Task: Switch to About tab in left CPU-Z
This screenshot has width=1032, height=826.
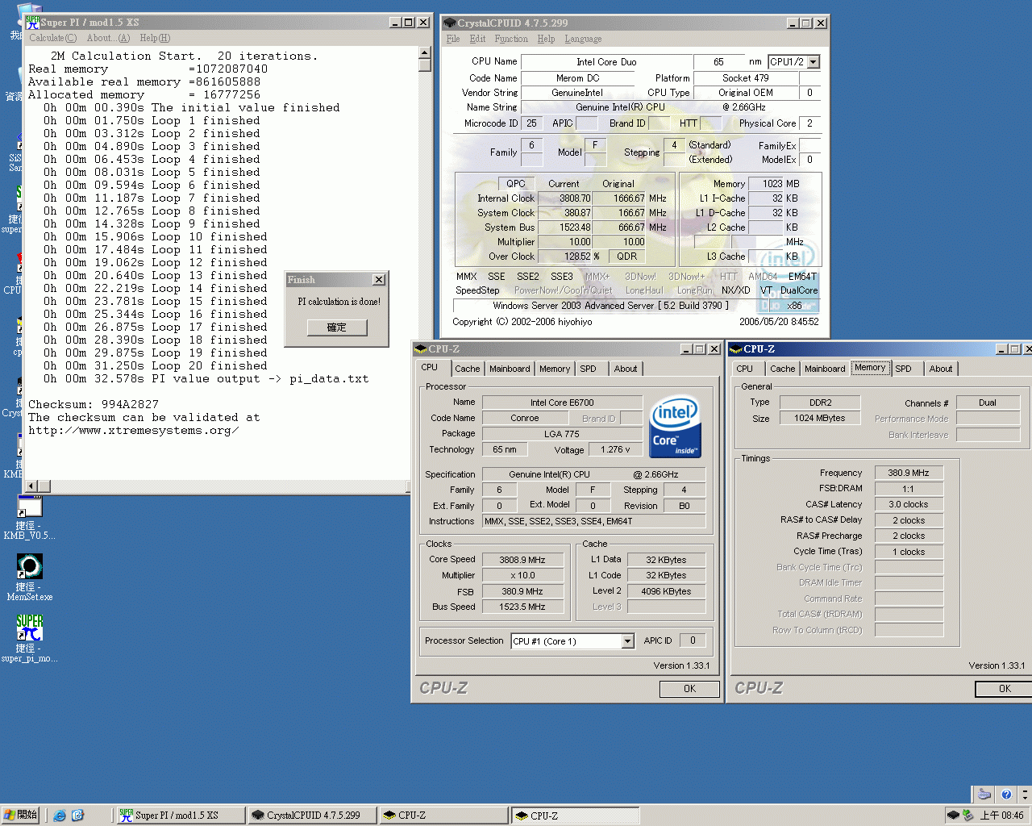Action: 626,369
